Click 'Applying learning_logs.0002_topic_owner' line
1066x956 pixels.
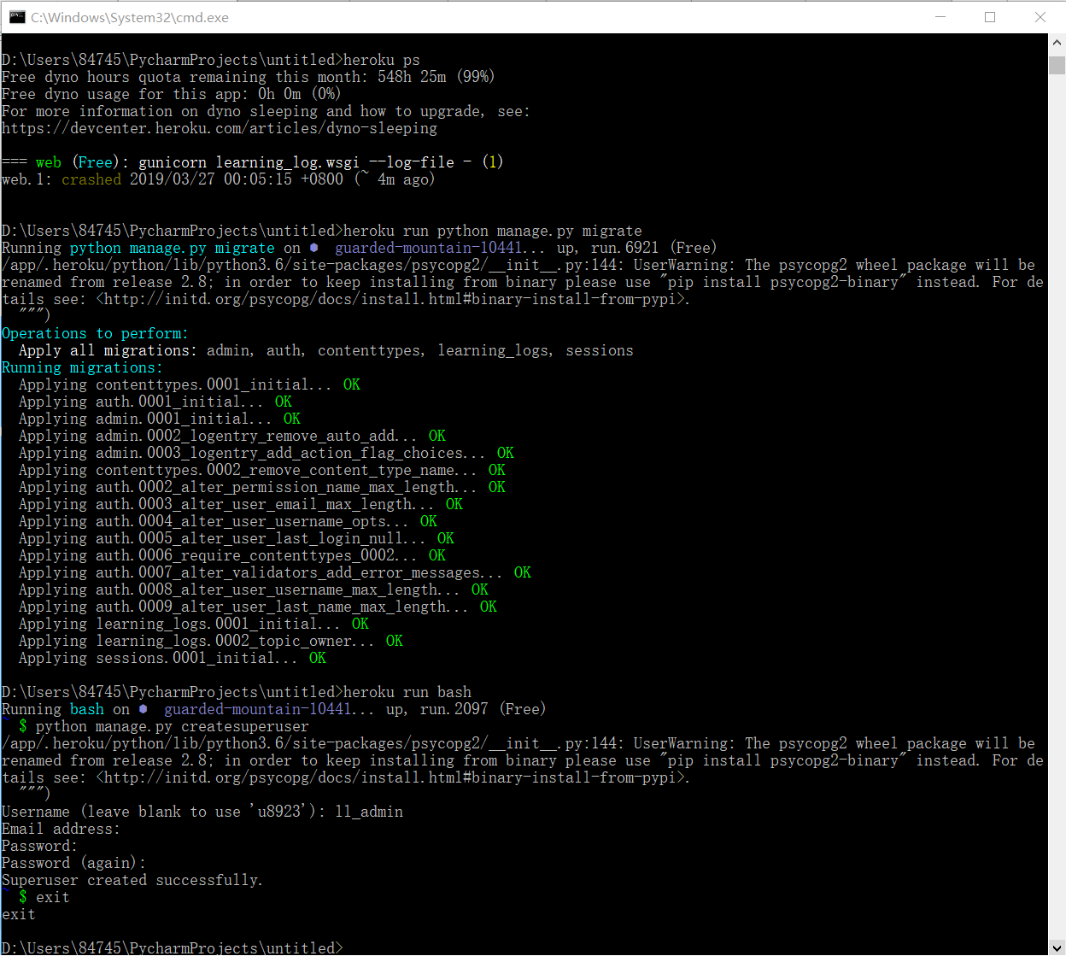coord(211,641)
